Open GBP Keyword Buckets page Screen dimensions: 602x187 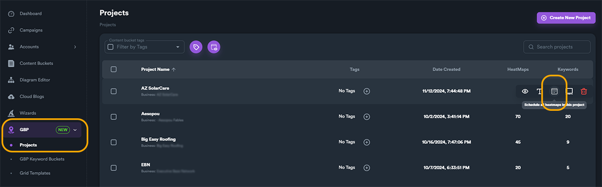[x=42, y=159]
